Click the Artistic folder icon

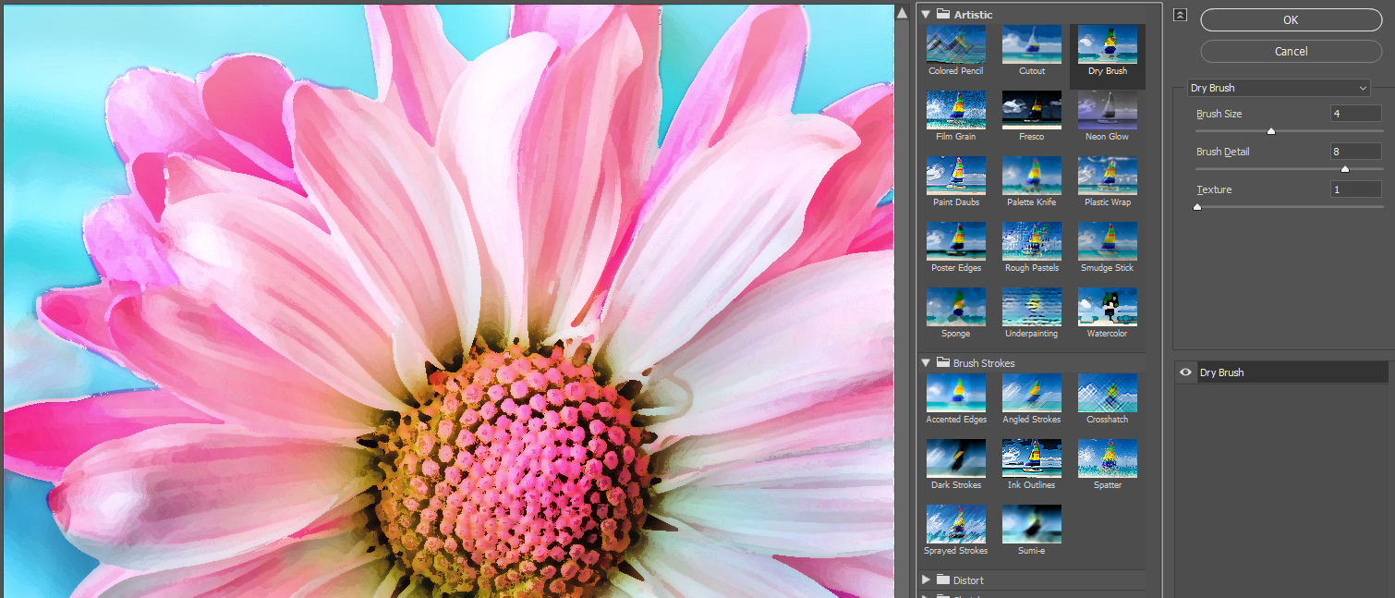[x=943, y=14]
